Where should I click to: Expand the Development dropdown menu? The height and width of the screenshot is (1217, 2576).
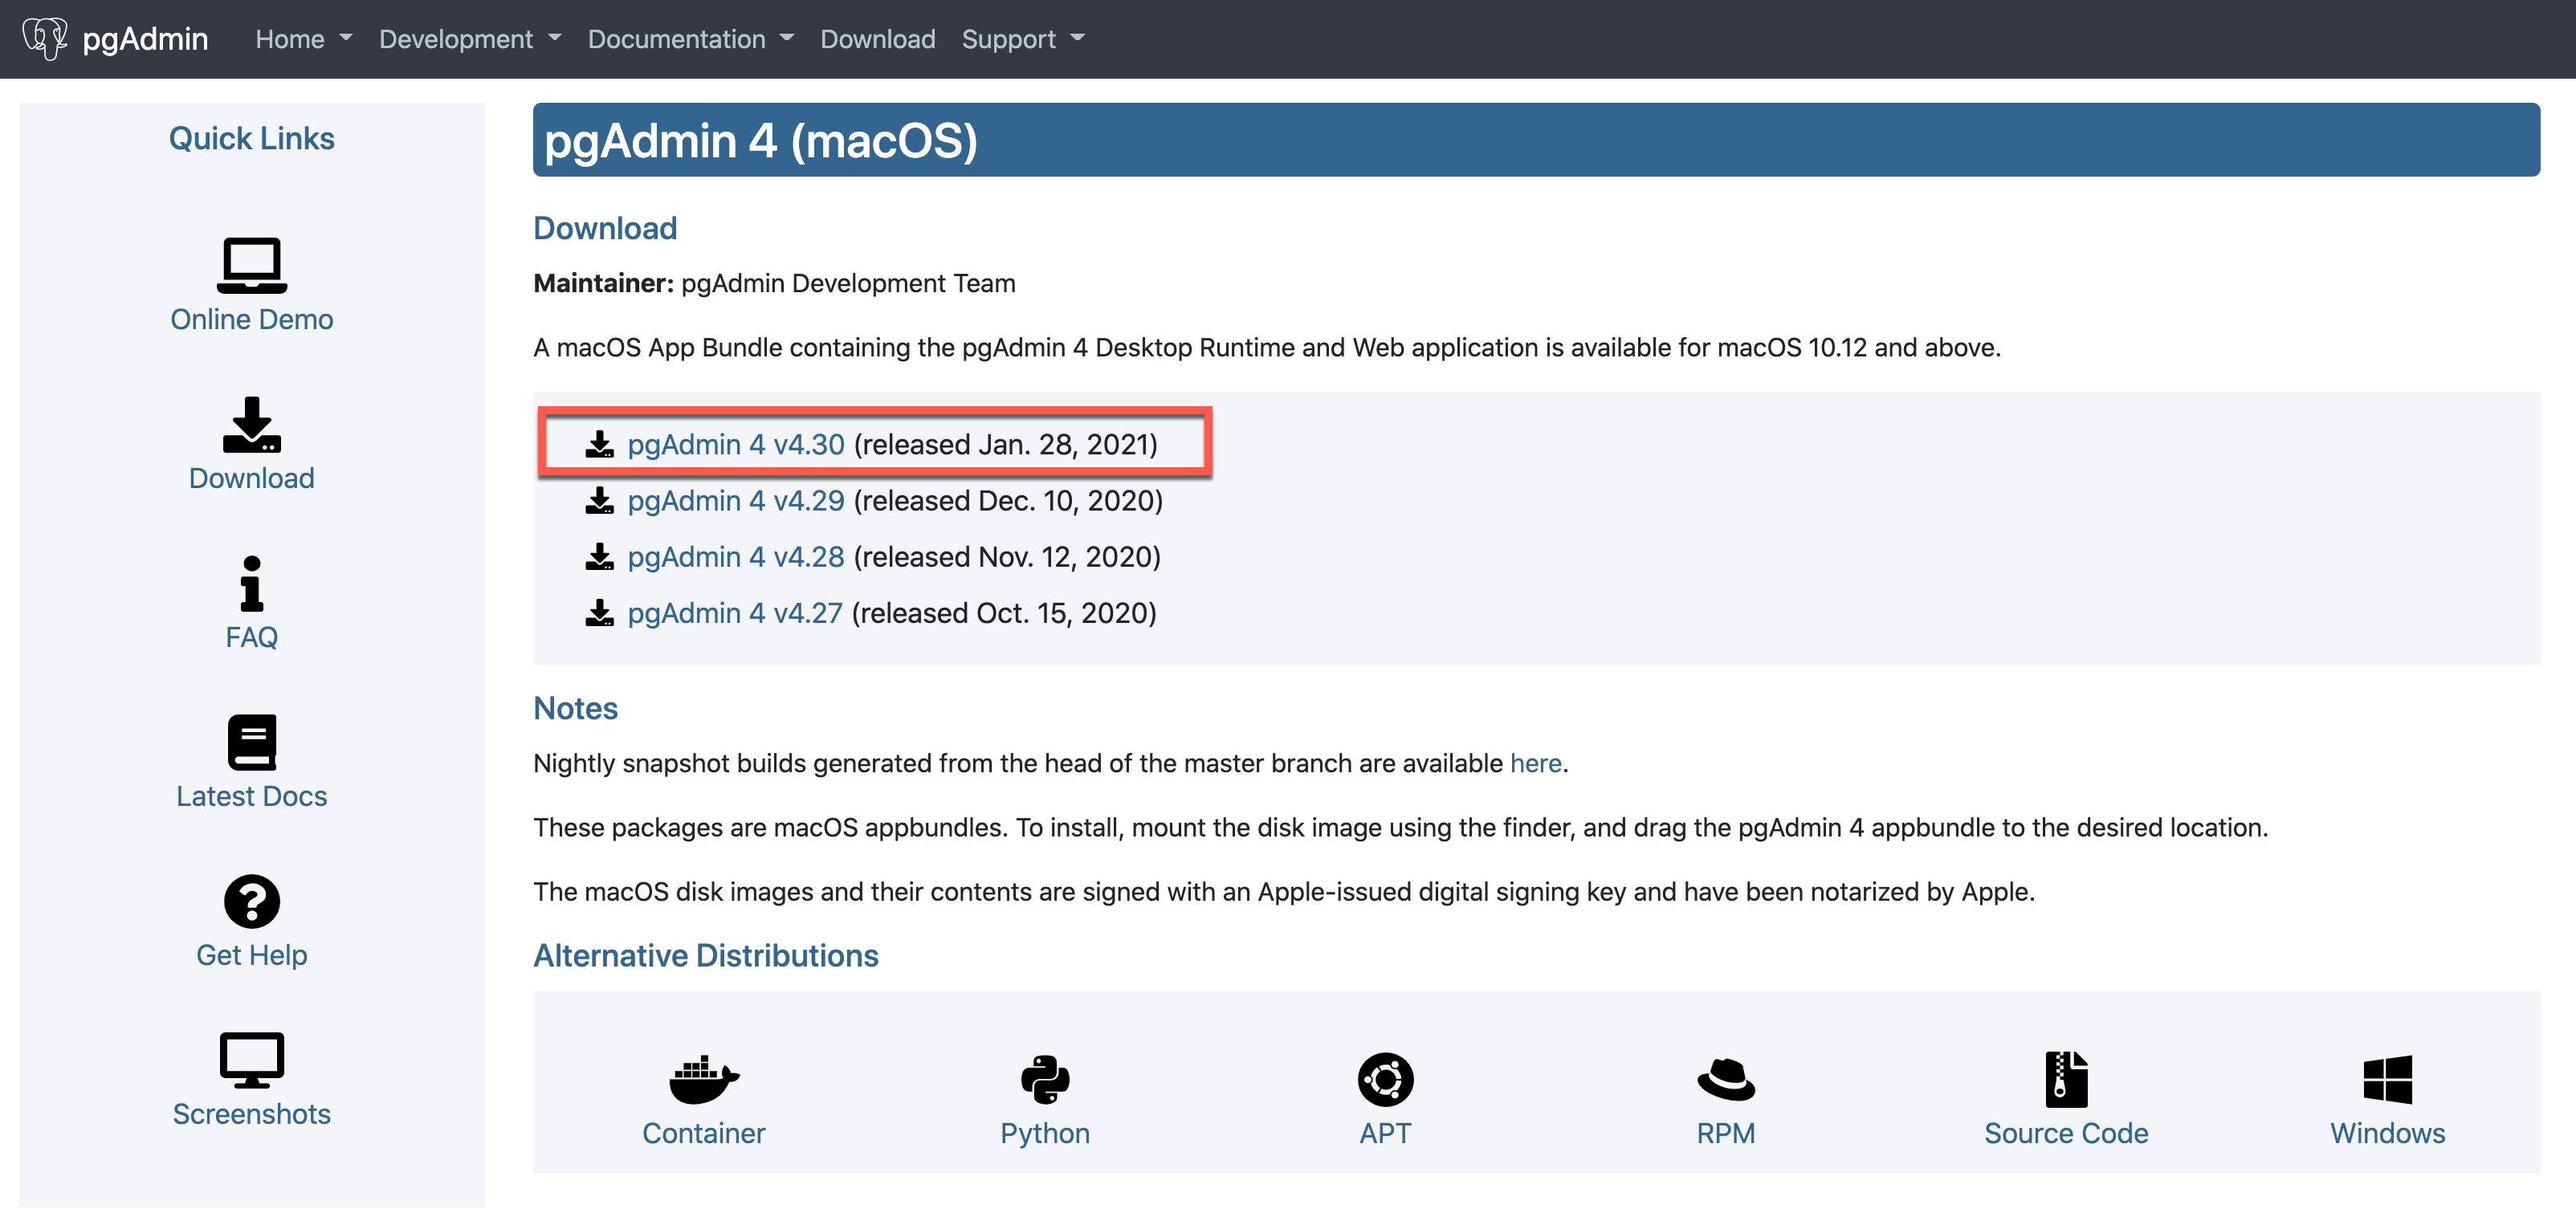[x=469, y=39]
